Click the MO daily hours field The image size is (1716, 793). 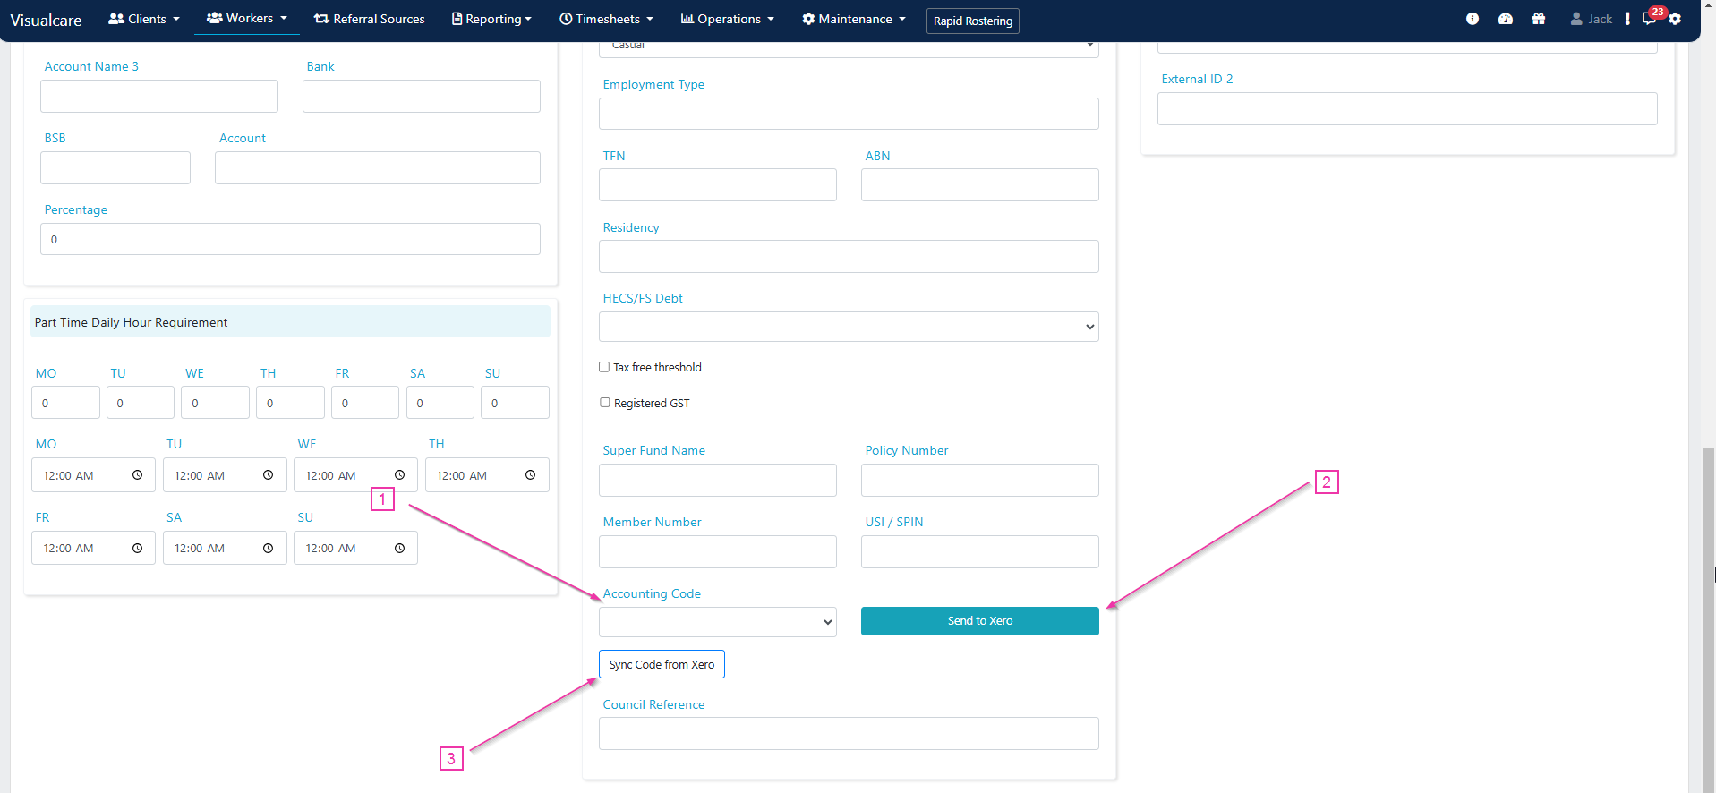[65, 403]
